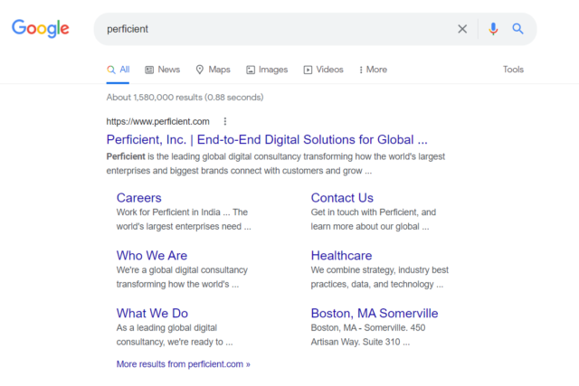Open the Who We Are sitelink
The height and width of the screenshot is (386, 579).
tap(152, 255)
